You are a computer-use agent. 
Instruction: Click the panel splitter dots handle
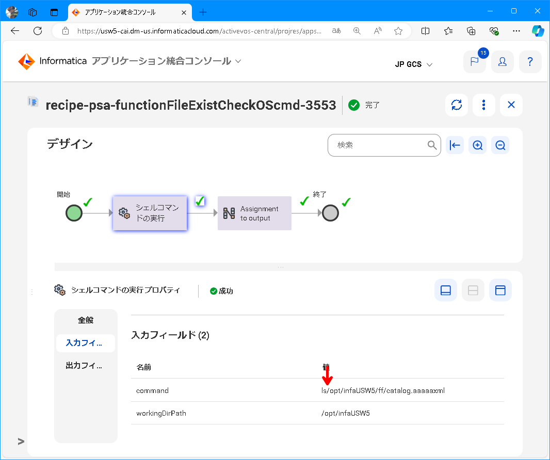pos(281,267)
